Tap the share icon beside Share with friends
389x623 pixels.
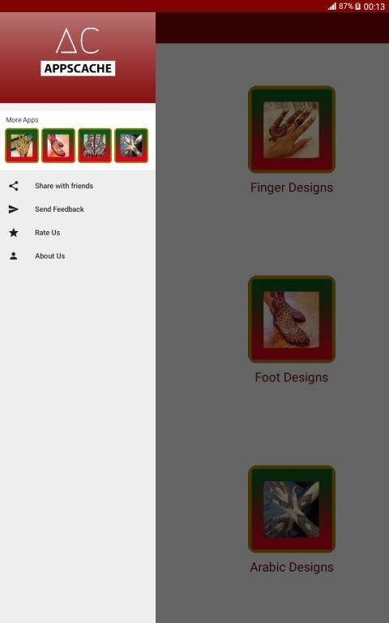point(14,186)
